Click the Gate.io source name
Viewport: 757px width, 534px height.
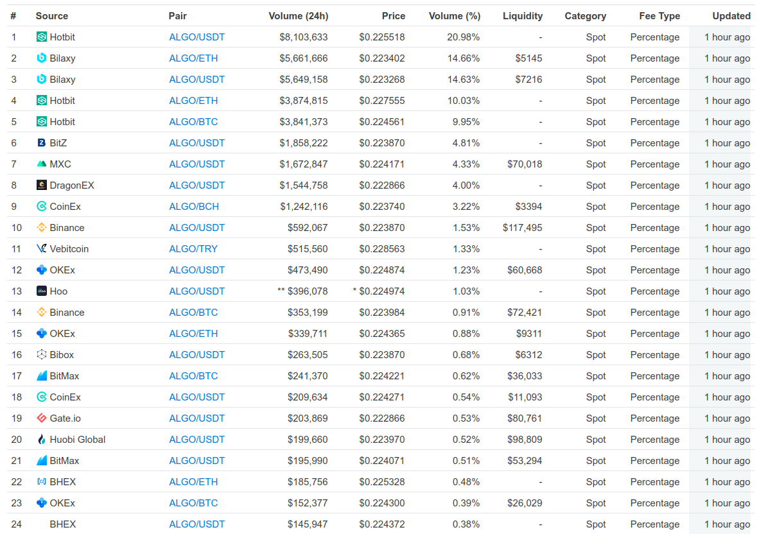pyautogui.click(x=65, y=419)
